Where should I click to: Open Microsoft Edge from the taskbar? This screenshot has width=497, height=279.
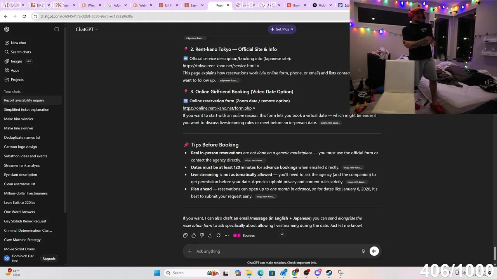click(x=261, y=273)
